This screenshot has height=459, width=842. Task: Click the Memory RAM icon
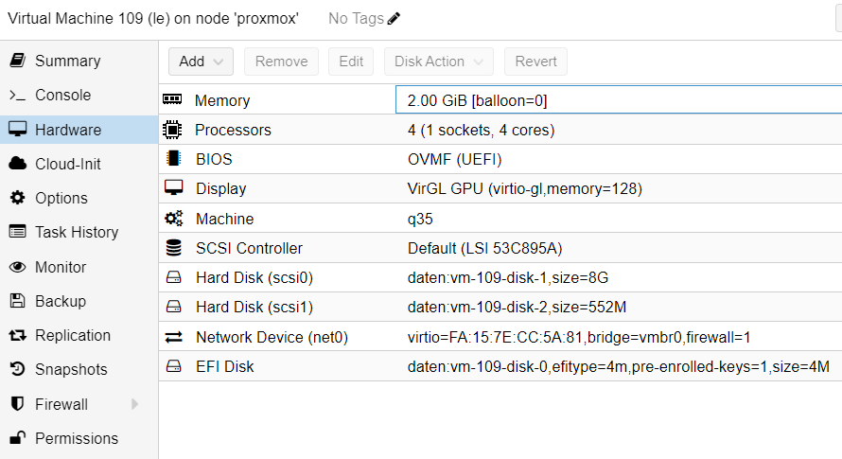(x=172, y=100)
